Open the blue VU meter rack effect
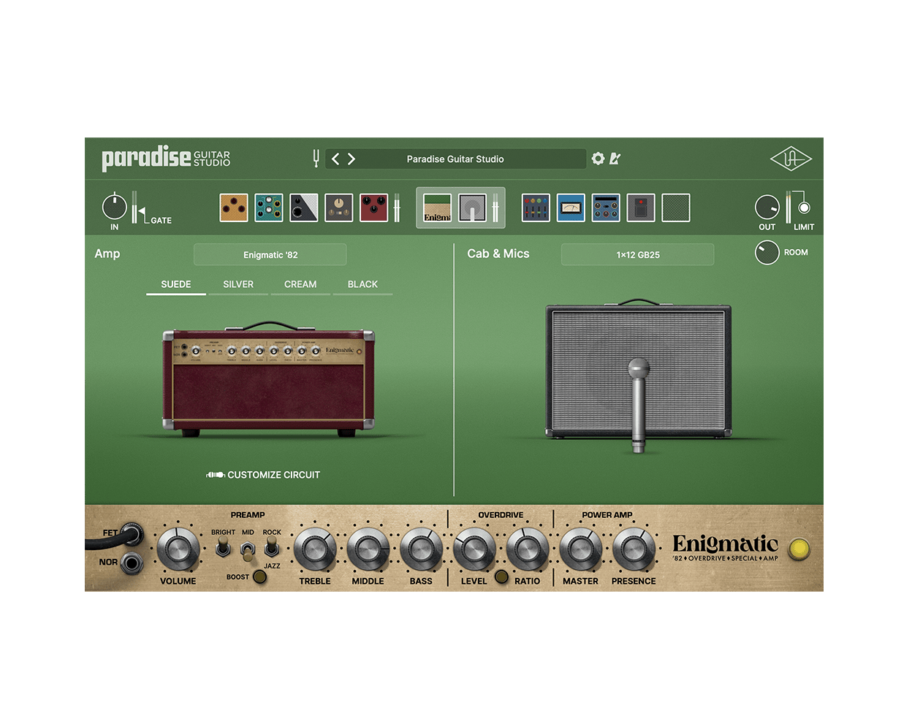The image size is (912, 716). pos(571,207)
